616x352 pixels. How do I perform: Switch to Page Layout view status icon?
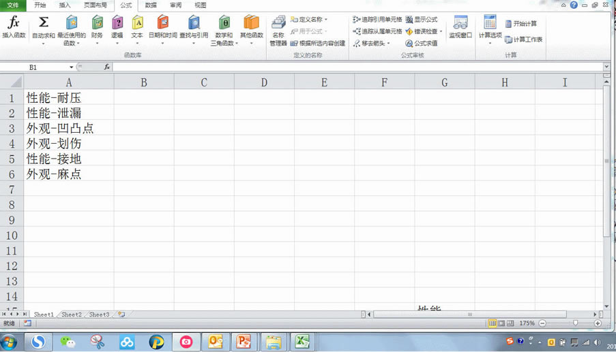click(501, 323)
